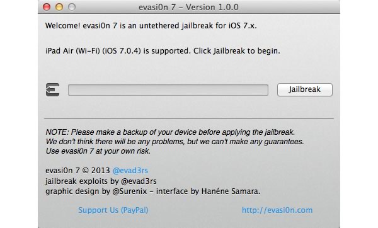This screenshot has height=228, width=378.
Task: Click the evasi0n 7 © 2013 copyright text
Action: point(77,171)
